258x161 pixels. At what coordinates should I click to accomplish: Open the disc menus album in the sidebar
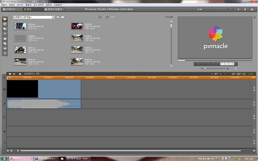coord(5,44)
